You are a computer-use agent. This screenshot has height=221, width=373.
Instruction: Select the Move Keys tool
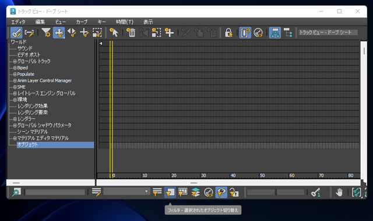59,33
